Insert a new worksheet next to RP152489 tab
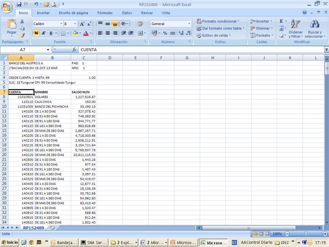 (52, 228)
